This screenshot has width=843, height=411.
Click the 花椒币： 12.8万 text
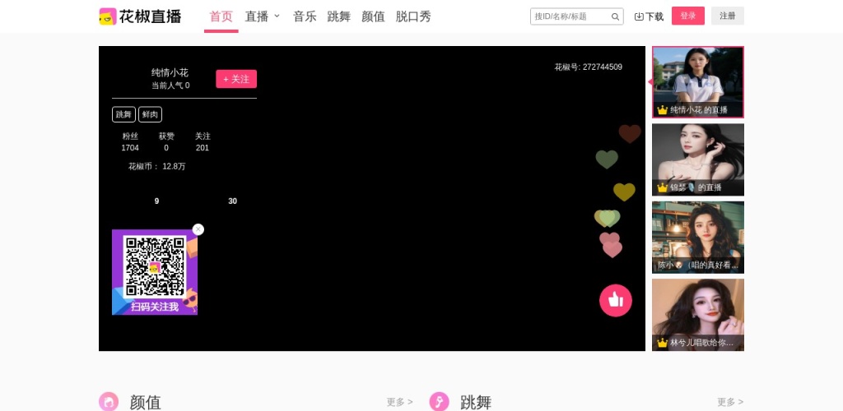point(157,166)
